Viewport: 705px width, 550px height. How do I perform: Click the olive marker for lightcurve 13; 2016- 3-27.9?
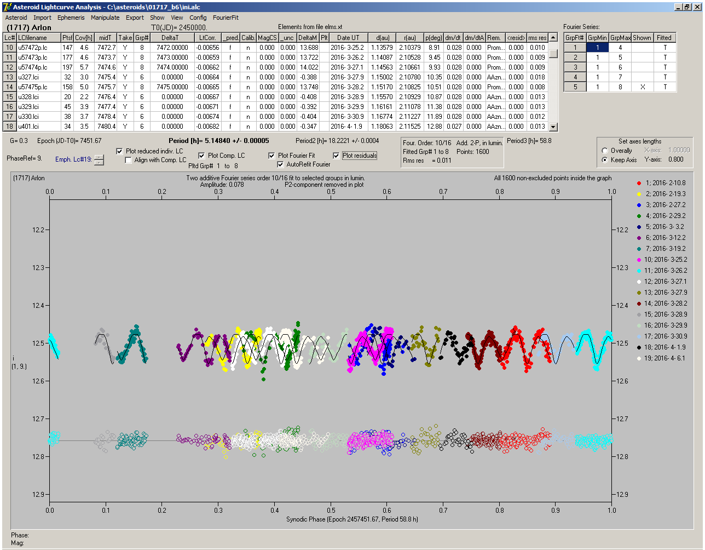click(640, 293)
